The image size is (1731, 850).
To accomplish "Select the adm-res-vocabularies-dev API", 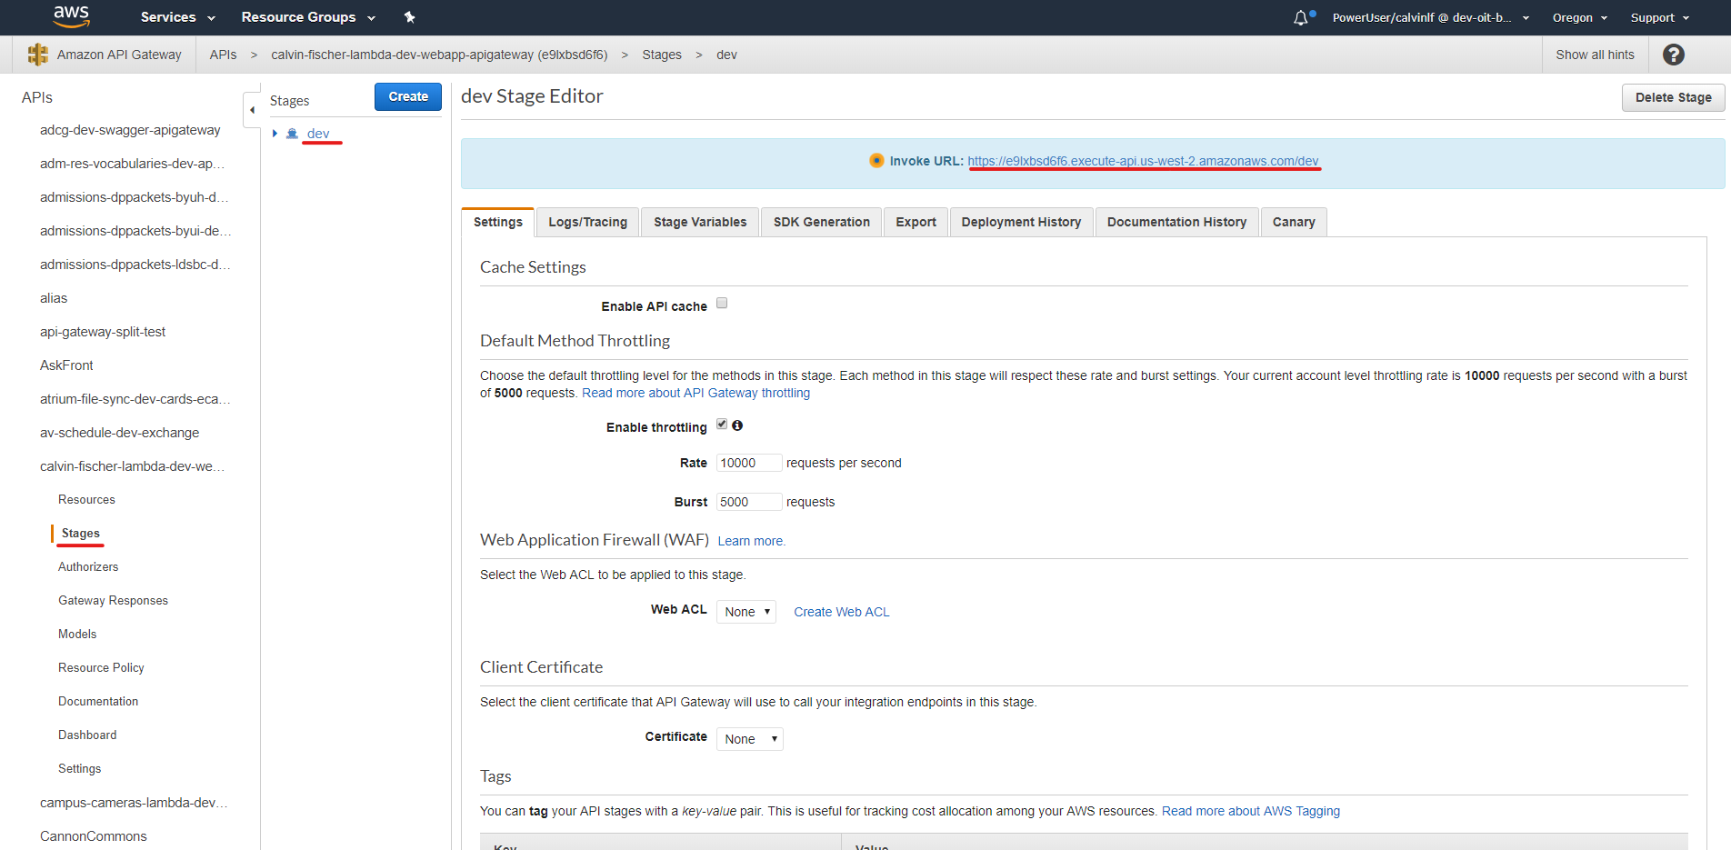I will (132, 164).
